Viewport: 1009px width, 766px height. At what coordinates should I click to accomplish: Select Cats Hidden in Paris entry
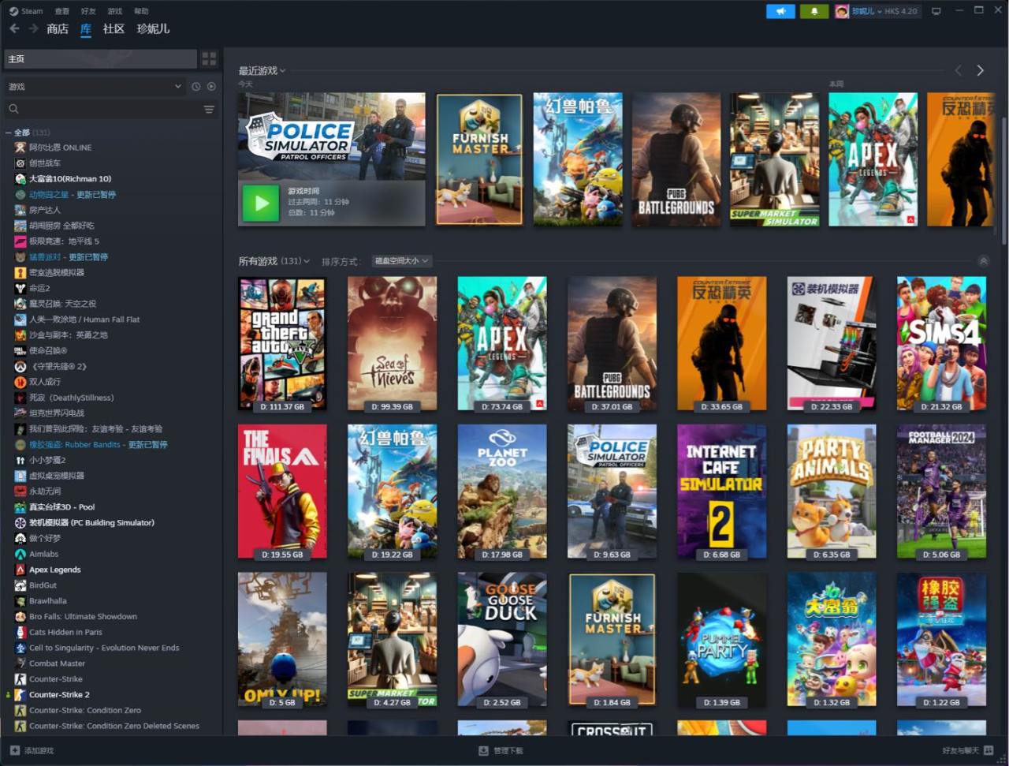pos(65,632)
